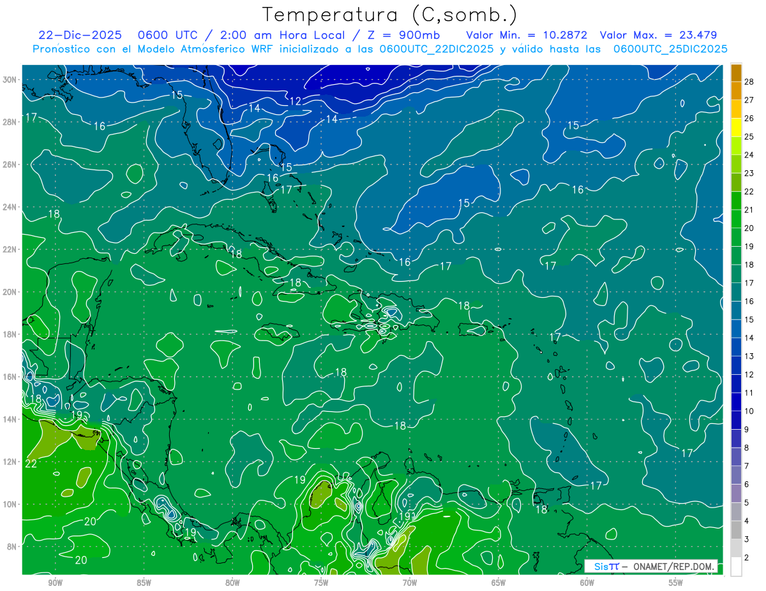Click the '22' contour label on the map
Viewport: 766px width, 591px height.
coord(31,463)
